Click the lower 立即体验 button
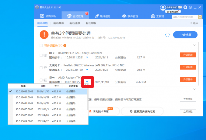Image resolution: width=206 pixels, height=140 pixels. tap(188, 112)
